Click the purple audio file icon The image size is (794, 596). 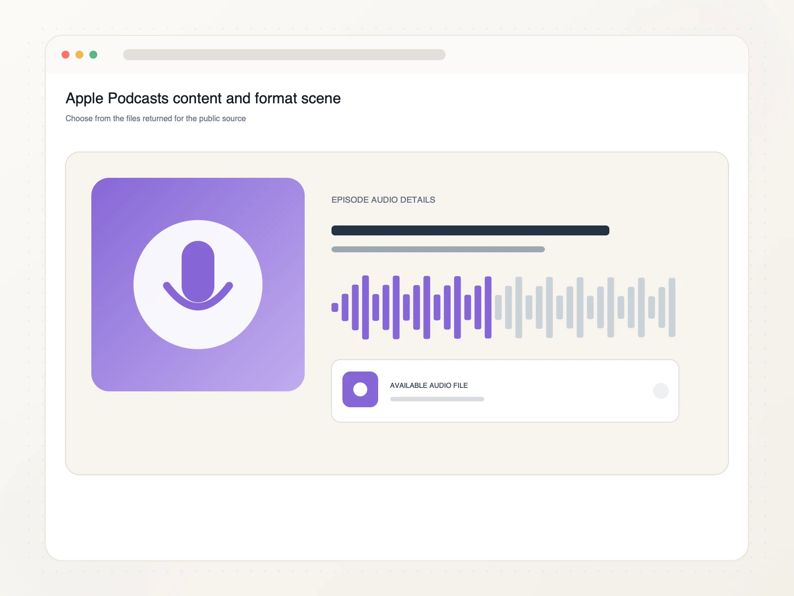(x=360, y=389)
